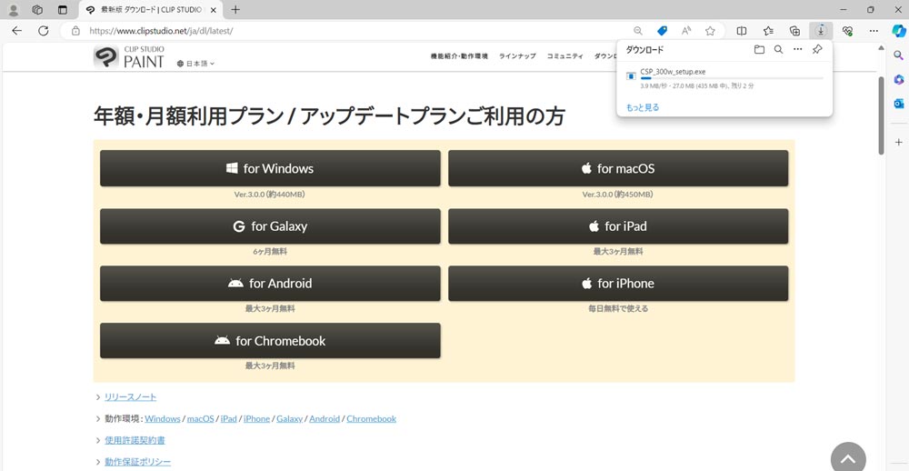Open the 日本語 language dropdown
909x471 pixels.
[x=199, y=64]
